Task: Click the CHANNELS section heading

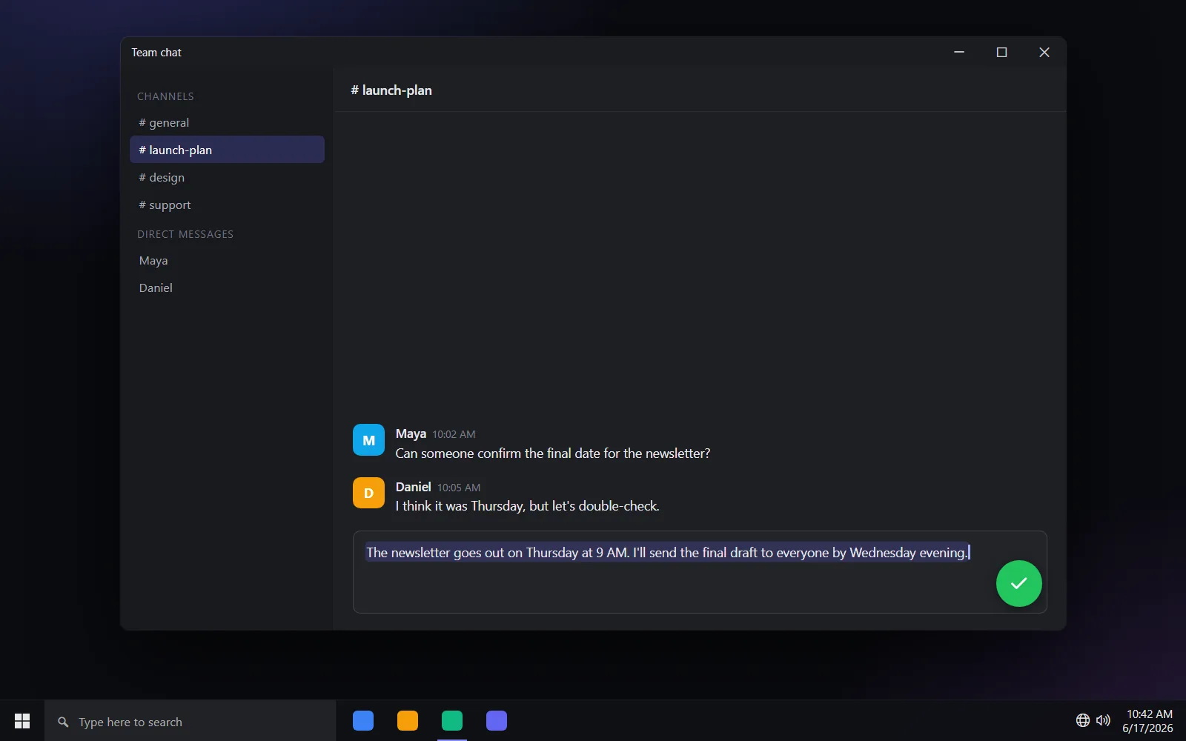Action: (165, 96)
